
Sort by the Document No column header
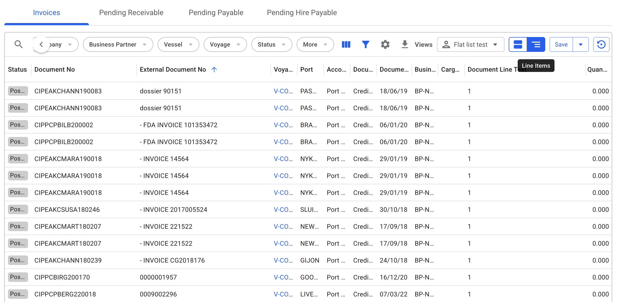click(x=55, y=70)
